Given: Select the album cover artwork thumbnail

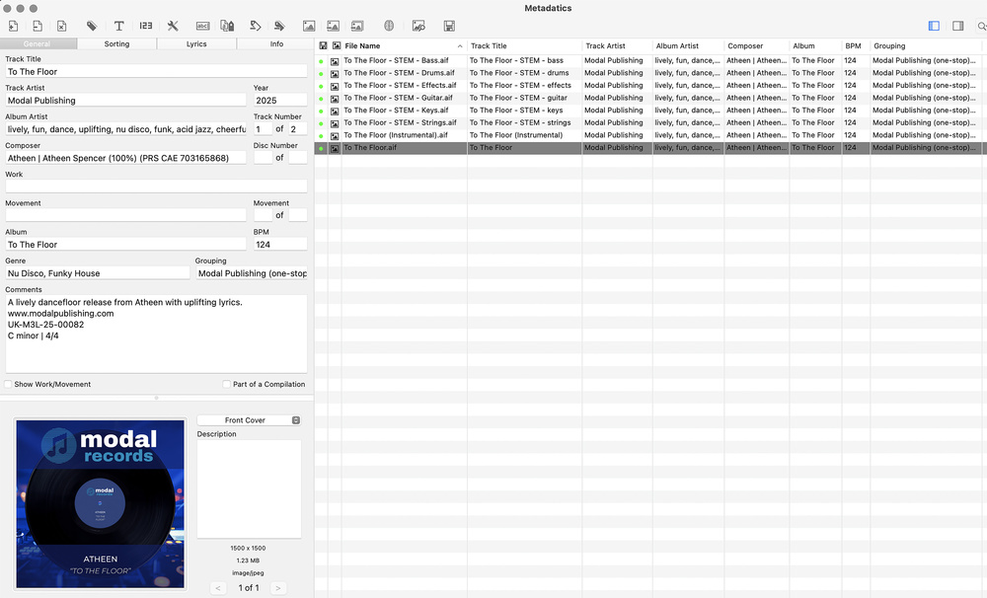Looking at the screenshot, I should (x=100, y=503).
